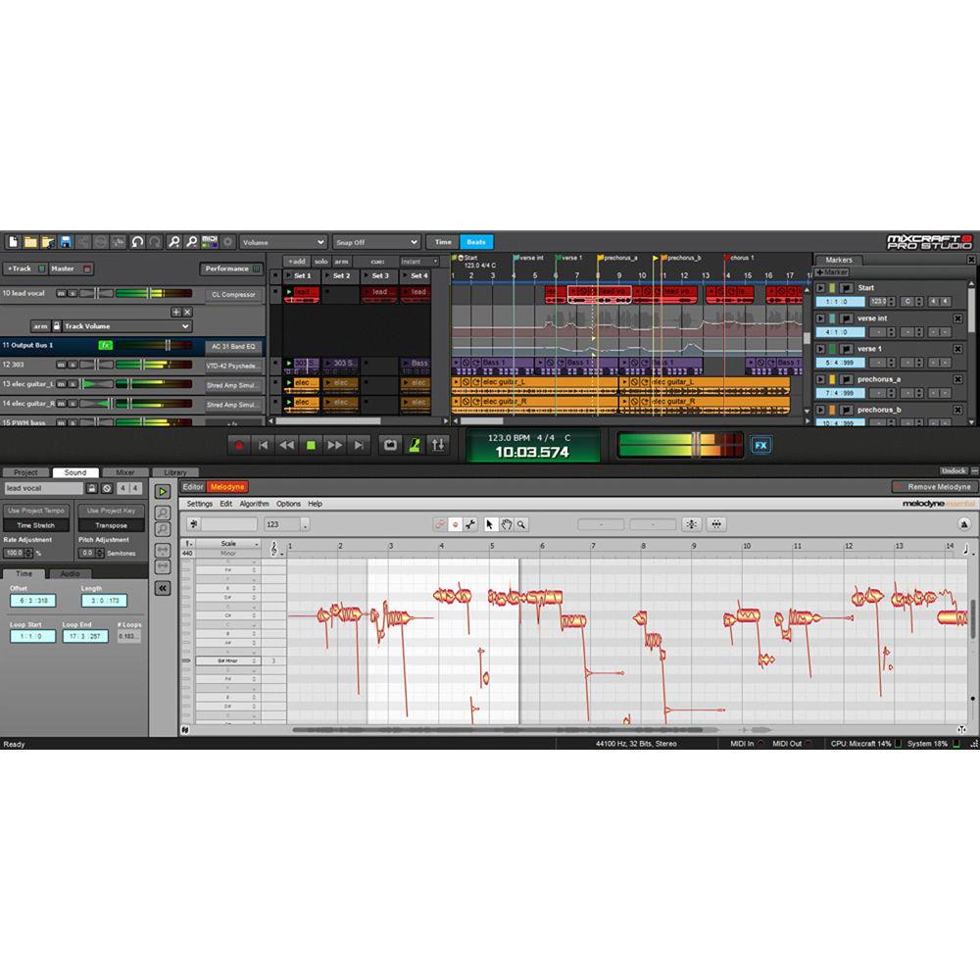Click the Use Project Tempo button
The image size is (980, 980).
(37, 510)
